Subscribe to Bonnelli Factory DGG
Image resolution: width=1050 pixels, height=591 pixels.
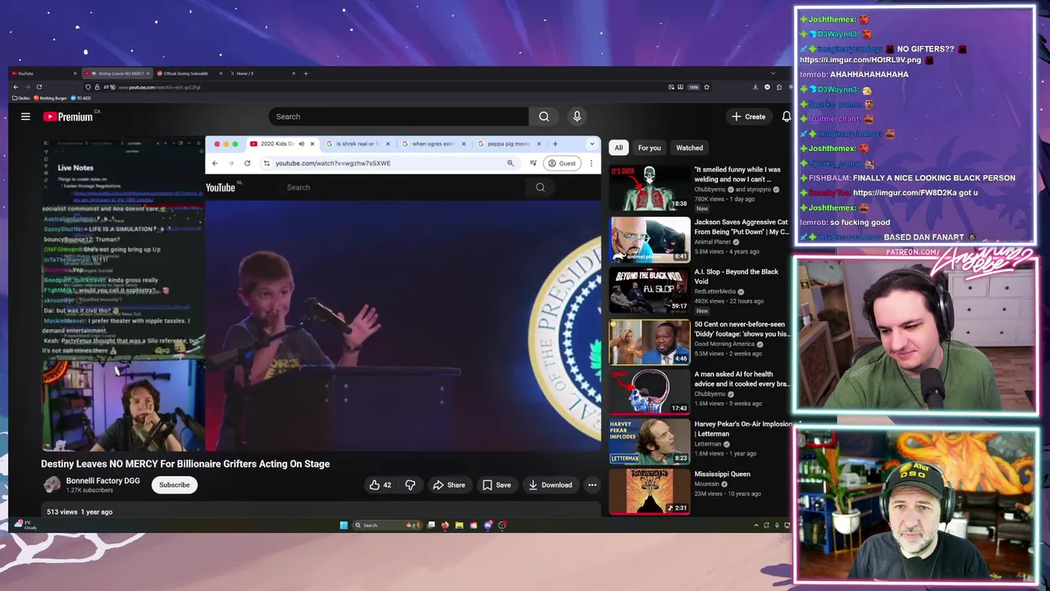tap(174, 485)
